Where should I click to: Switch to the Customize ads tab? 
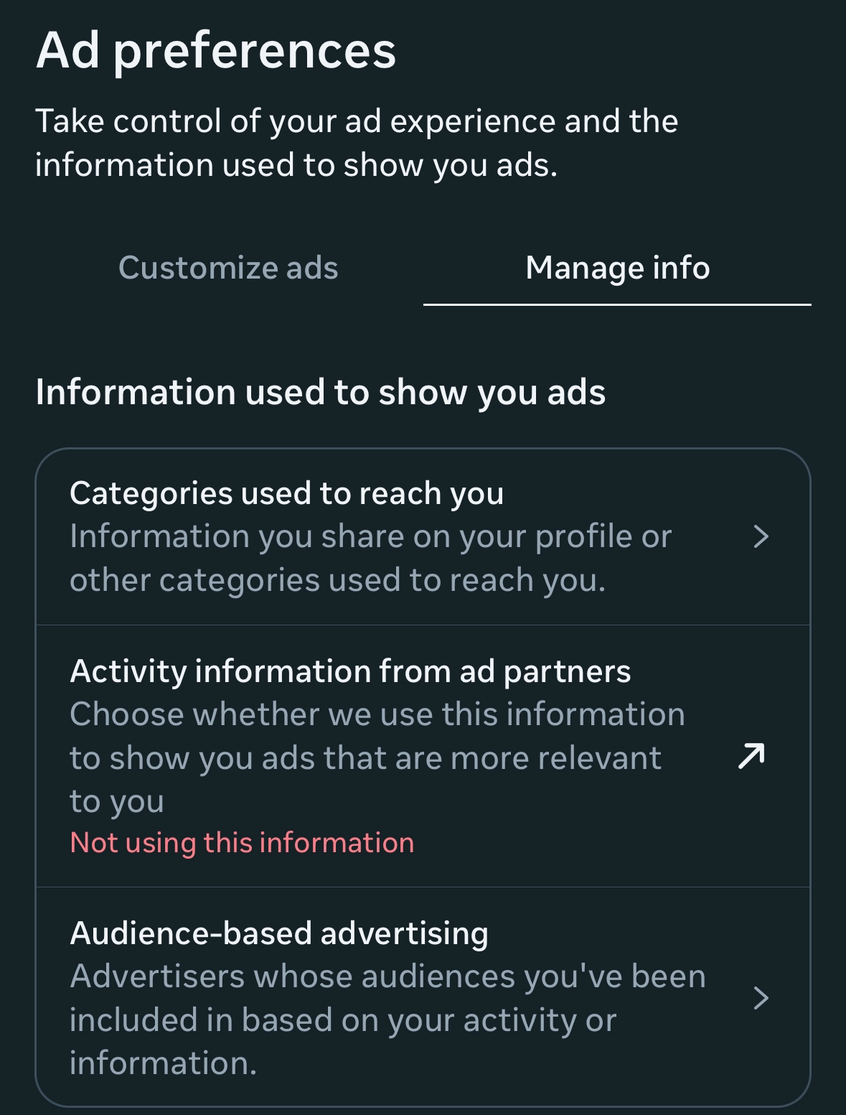[228, 268]
